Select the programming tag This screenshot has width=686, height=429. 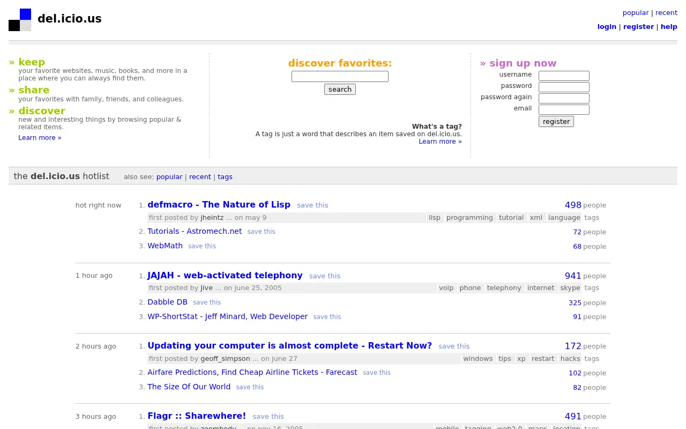pos(469,218)
